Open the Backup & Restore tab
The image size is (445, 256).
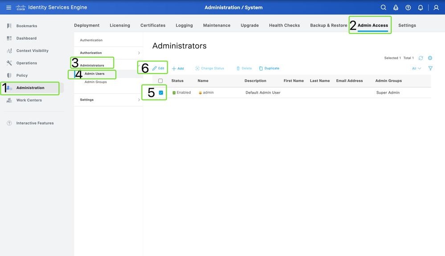[329, 25]
